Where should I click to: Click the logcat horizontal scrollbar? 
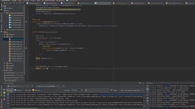click(24, 108)
